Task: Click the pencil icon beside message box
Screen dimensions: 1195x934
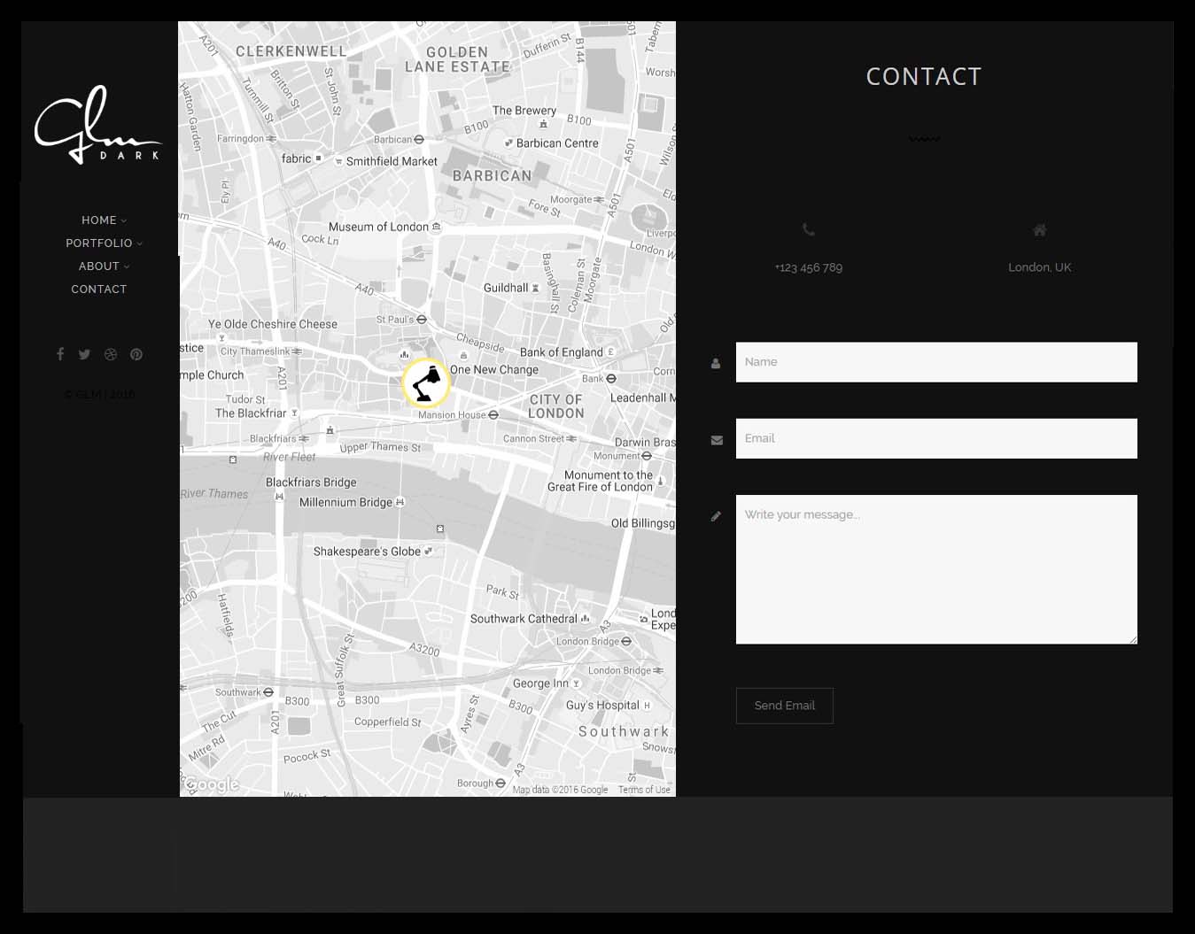Action: pyautogui.click(x=716, y=516)
